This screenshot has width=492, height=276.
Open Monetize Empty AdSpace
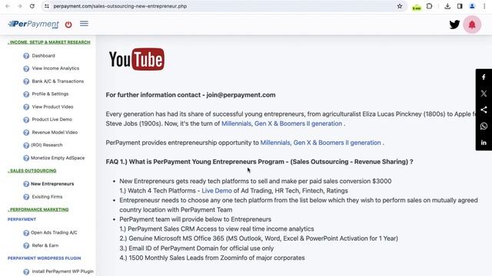[58, 158]
